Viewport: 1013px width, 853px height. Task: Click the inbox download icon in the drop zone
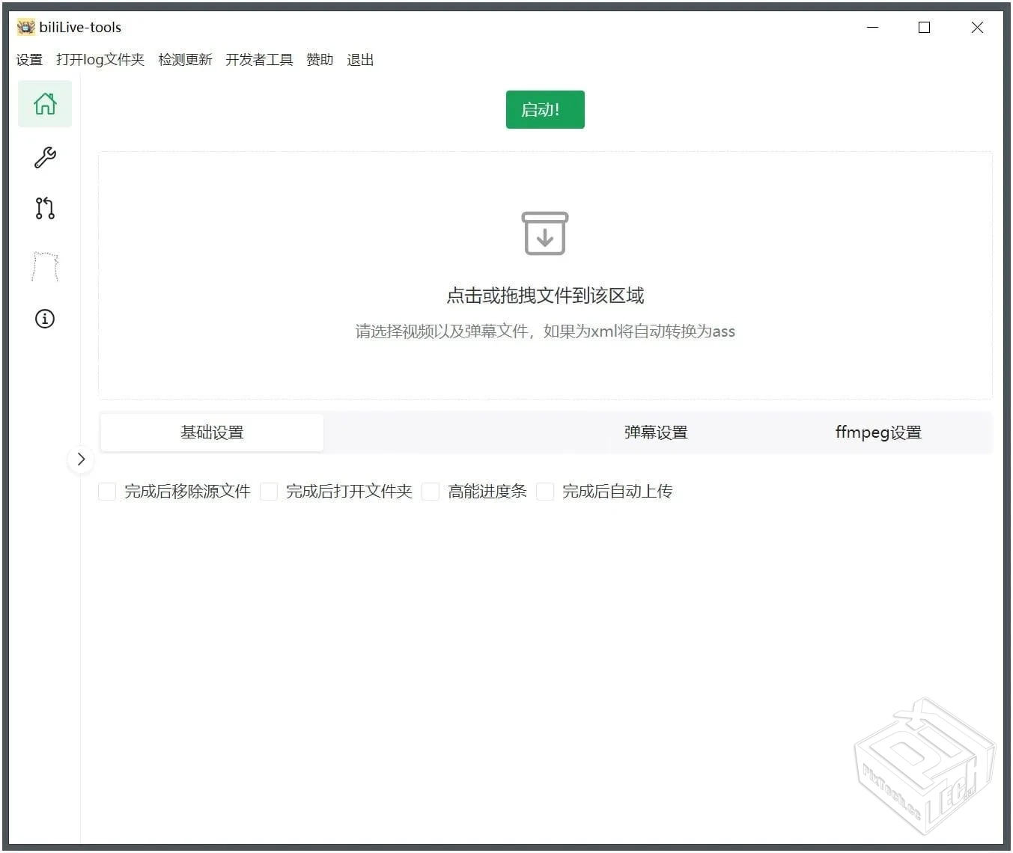(544, 233)
